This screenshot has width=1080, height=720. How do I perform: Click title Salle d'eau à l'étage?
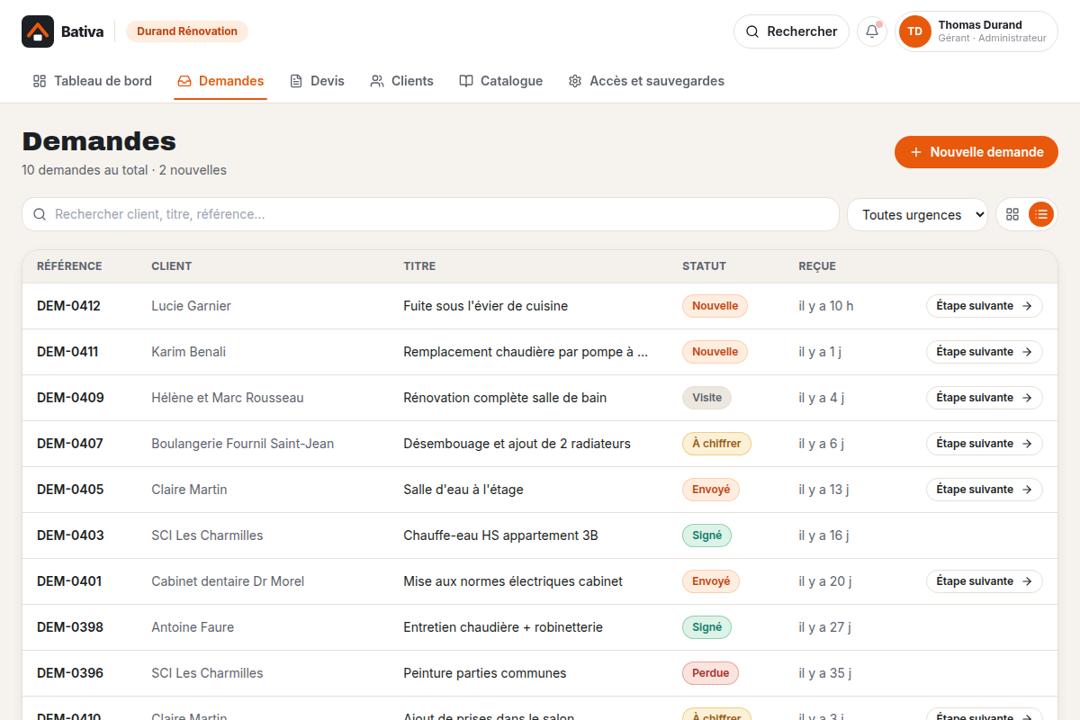[463, 490]
